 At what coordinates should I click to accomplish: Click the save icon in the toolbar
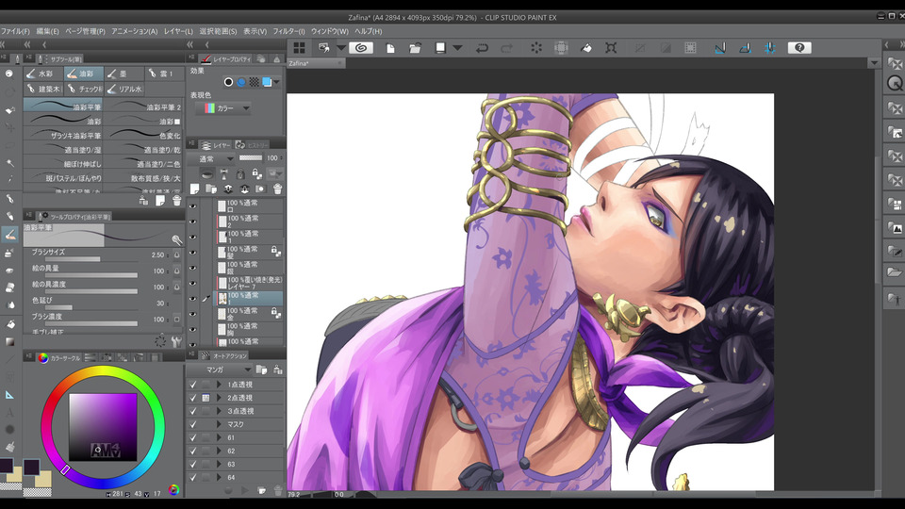(x=440, y=48)
